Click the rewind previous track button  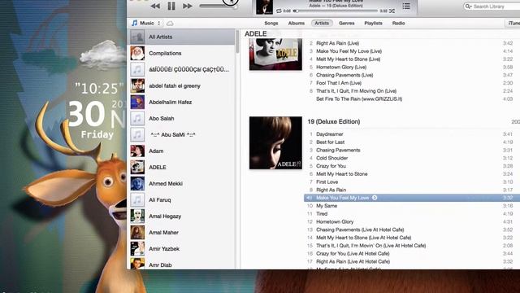[155, 6]
